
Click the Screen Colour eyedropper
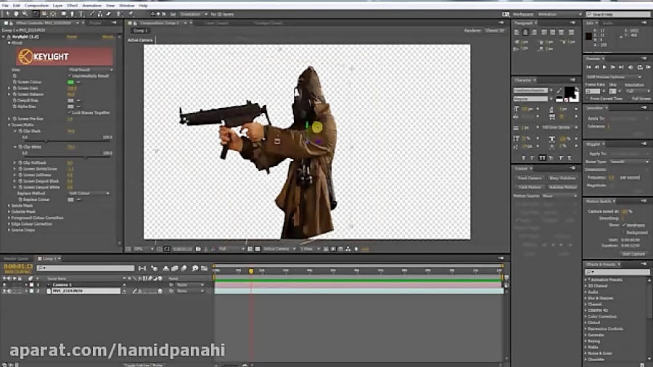[78, 82]
